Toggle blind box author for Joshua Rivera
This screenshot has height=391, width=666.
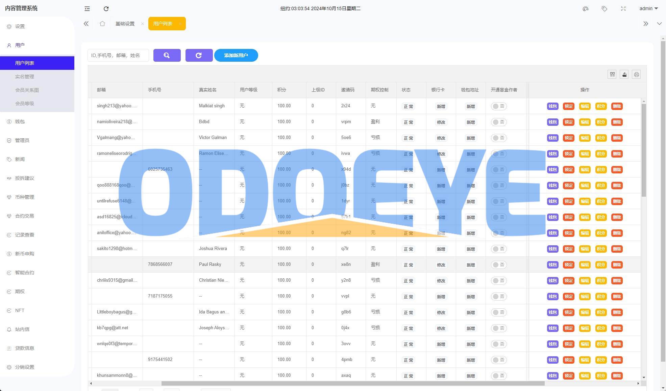pyautogui.click(x=499, y=249)
